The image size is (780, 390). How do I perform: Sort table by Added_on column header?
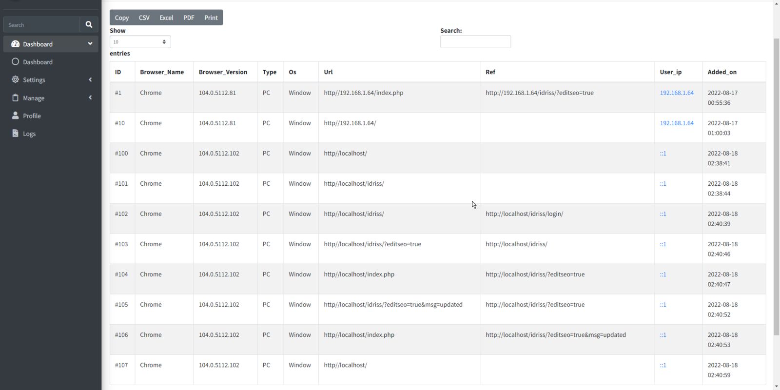[x=722, y=72]
